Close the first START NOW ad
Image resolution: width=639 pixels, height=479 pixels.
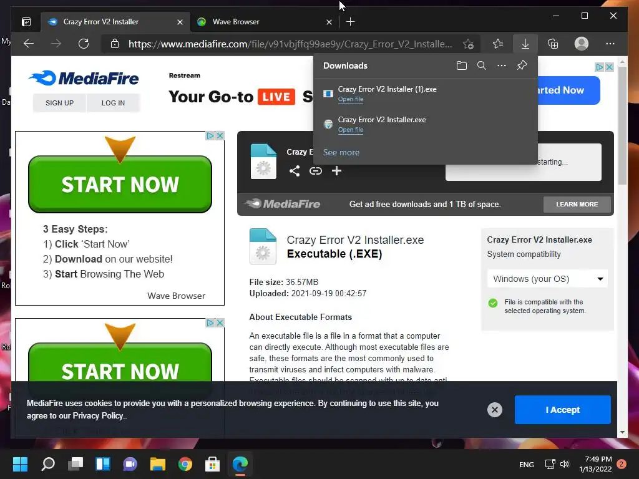(220, 135)
